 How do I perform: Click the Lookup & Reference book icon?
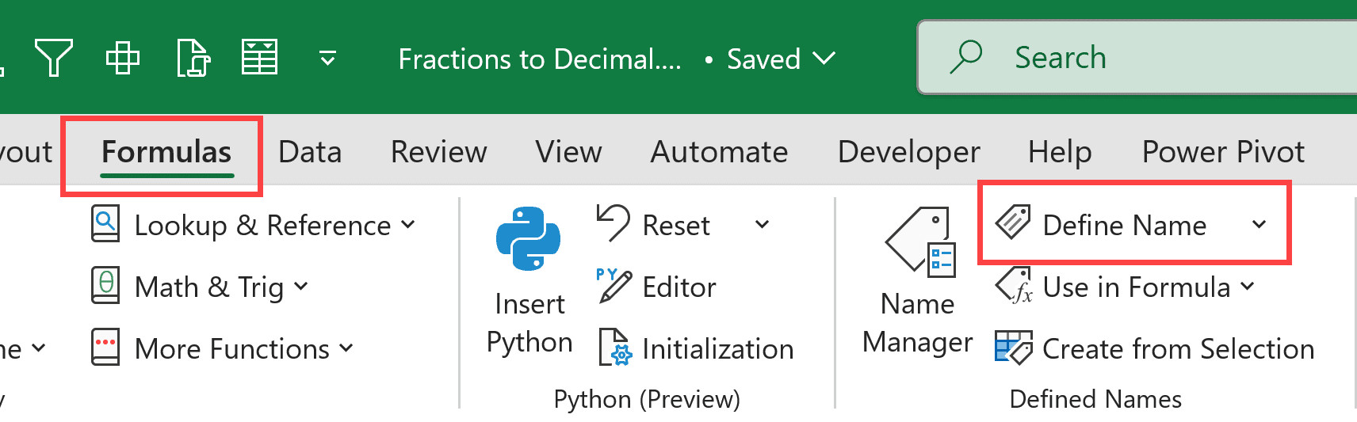[105, 224]
